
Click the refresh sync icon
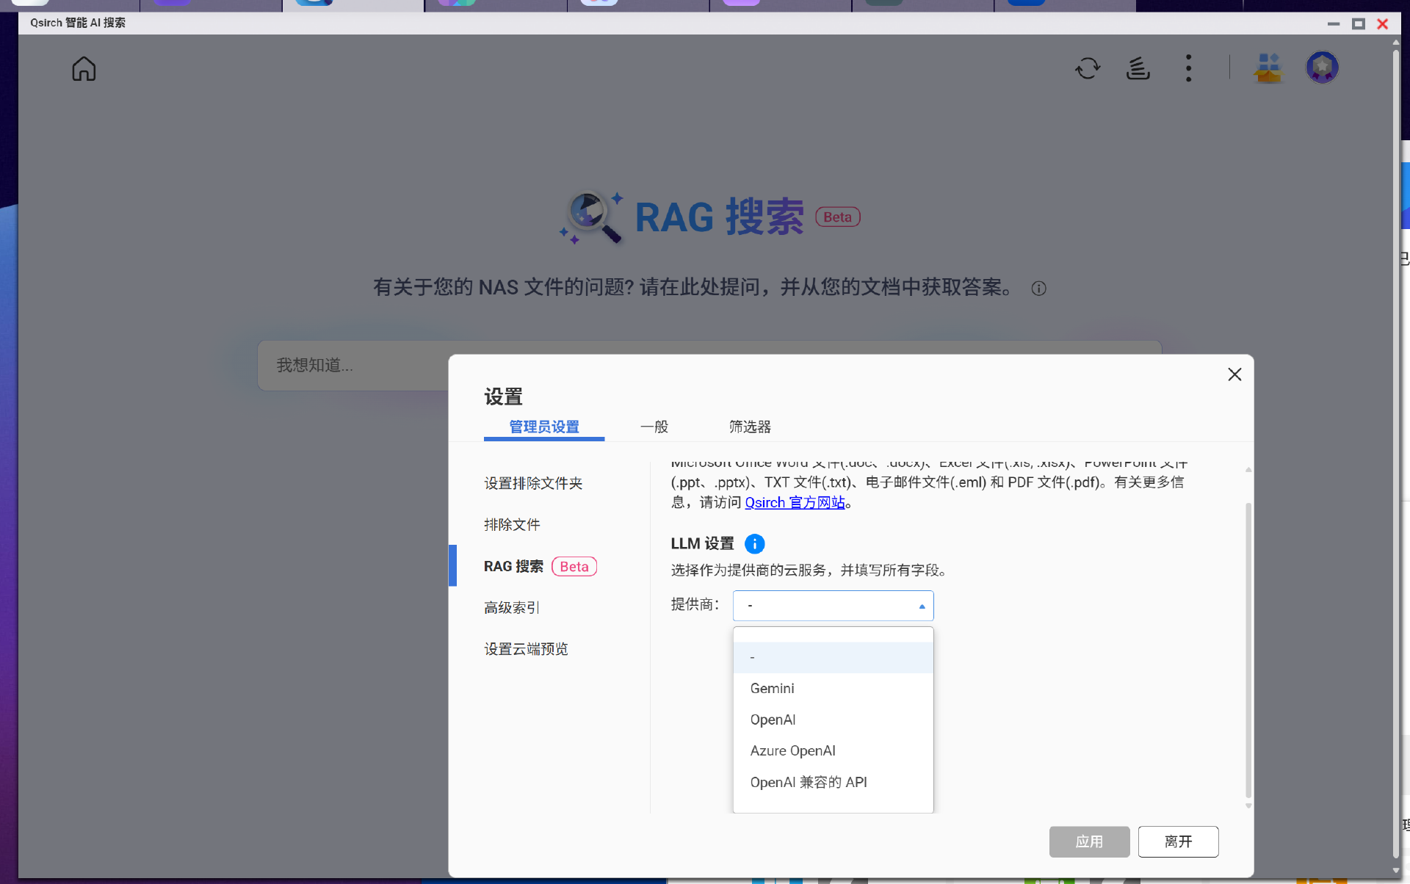click(x=1088, y=68)
